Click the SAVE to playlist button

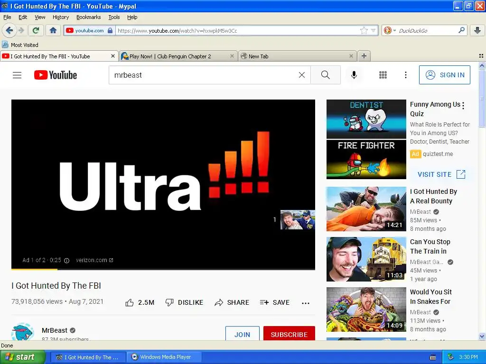pyautogui.click(x=275, y=302)
